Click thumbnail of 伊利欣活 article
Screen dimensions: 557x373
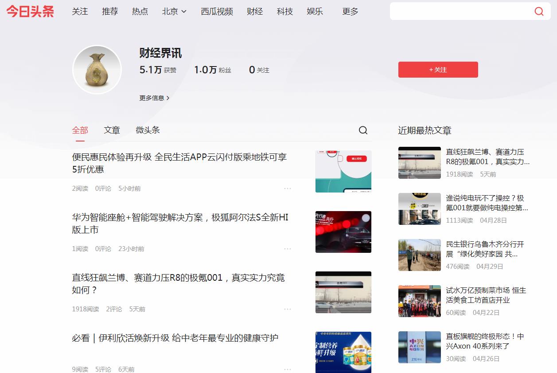pos(343,352)
